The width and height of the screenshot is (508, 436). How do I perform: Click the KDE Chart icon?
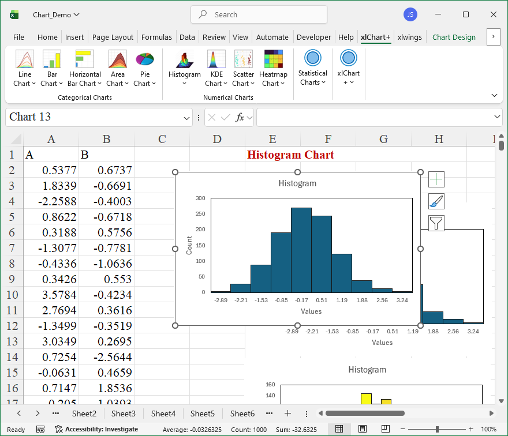click(216, 59)
